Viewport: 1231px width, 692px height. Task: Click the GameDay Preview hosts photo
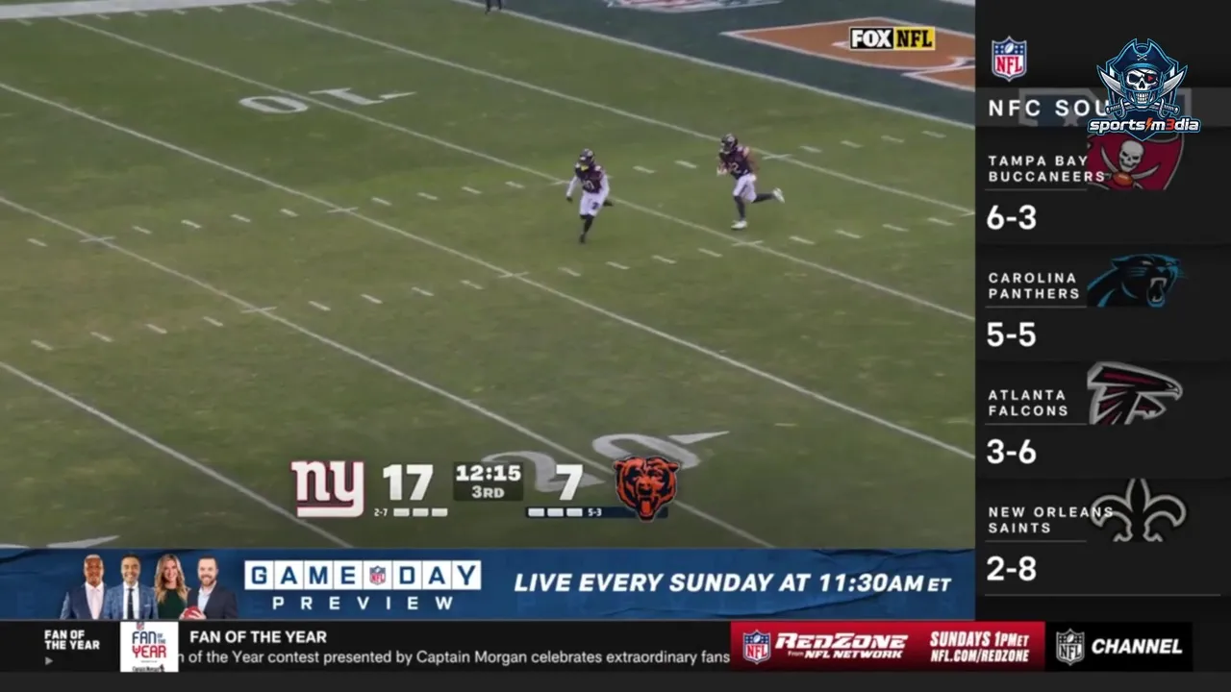[148, 586]
